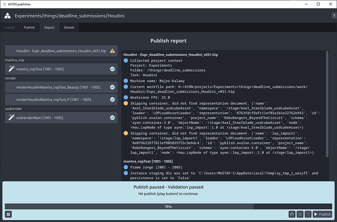Switch to the Create tab
337x222 pixels.
click(x=10, y=27)
